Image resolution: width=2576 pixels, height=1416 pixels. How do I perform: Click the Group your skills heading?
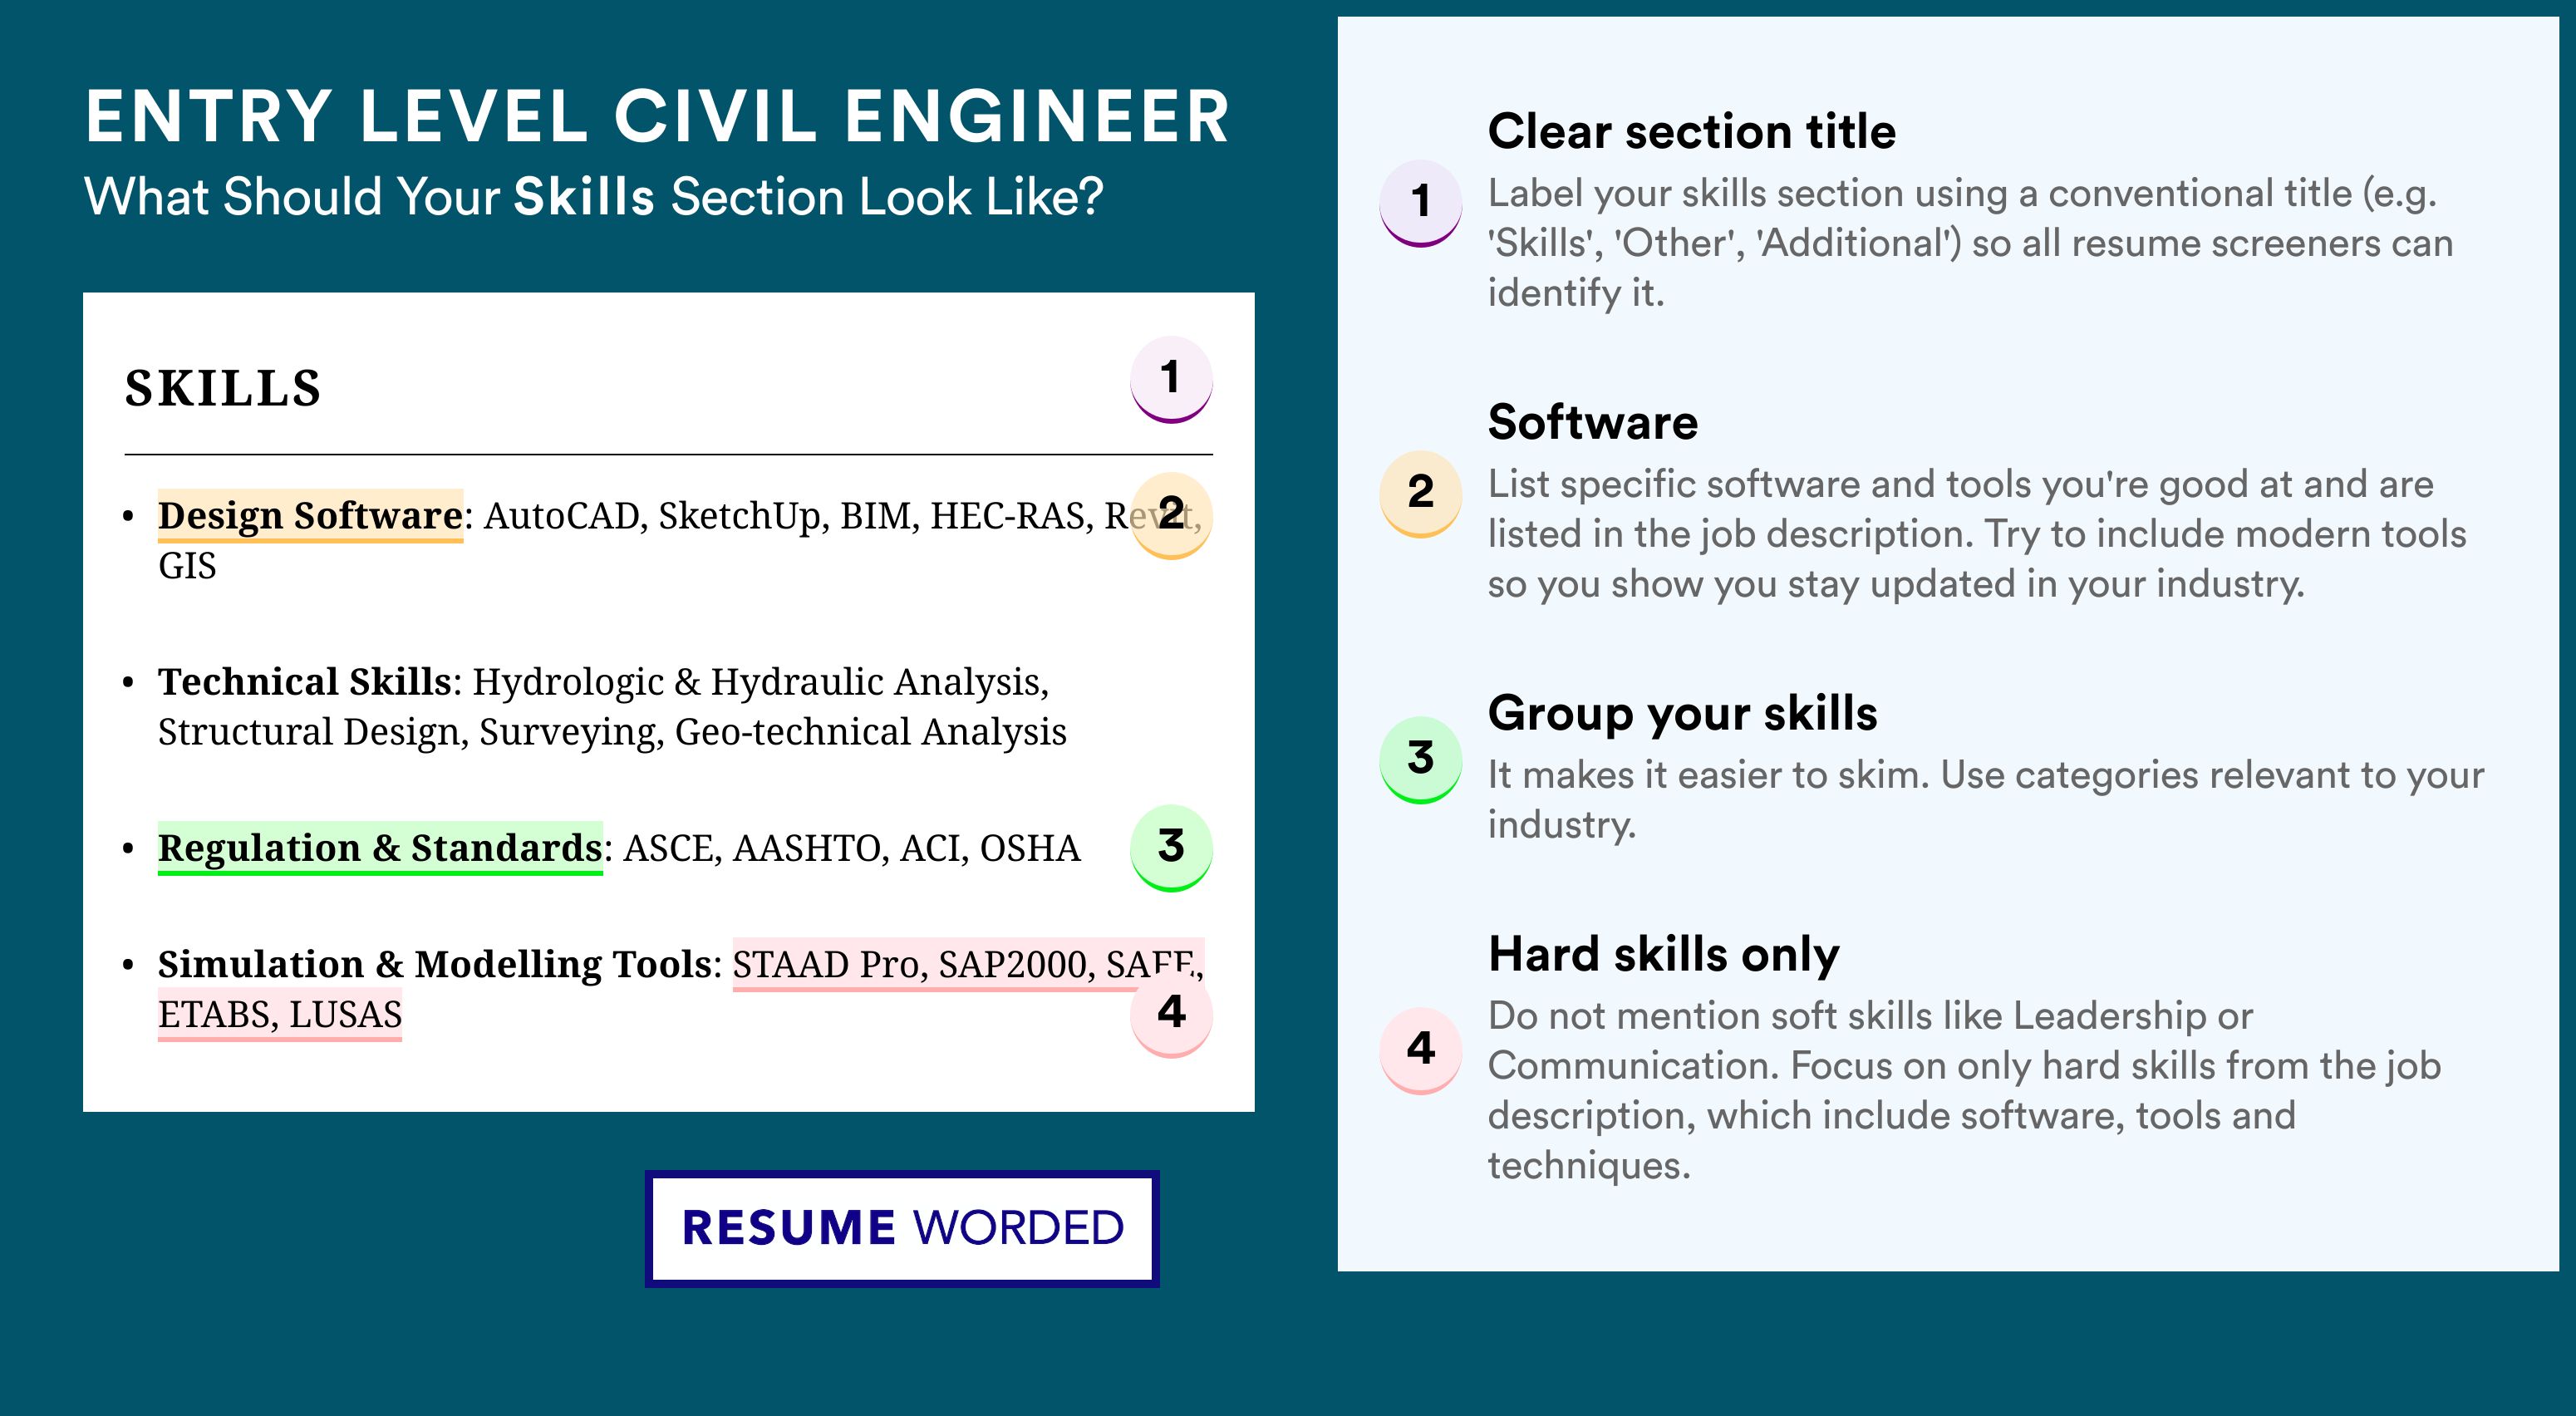coord(1682,714)
